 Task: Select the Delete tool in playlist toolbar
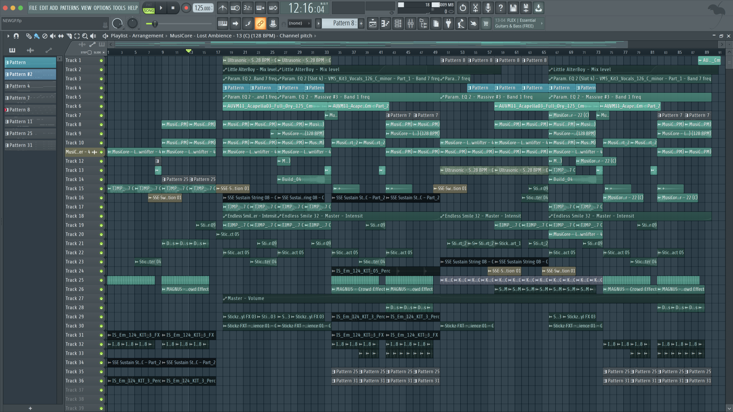[45, 36]
